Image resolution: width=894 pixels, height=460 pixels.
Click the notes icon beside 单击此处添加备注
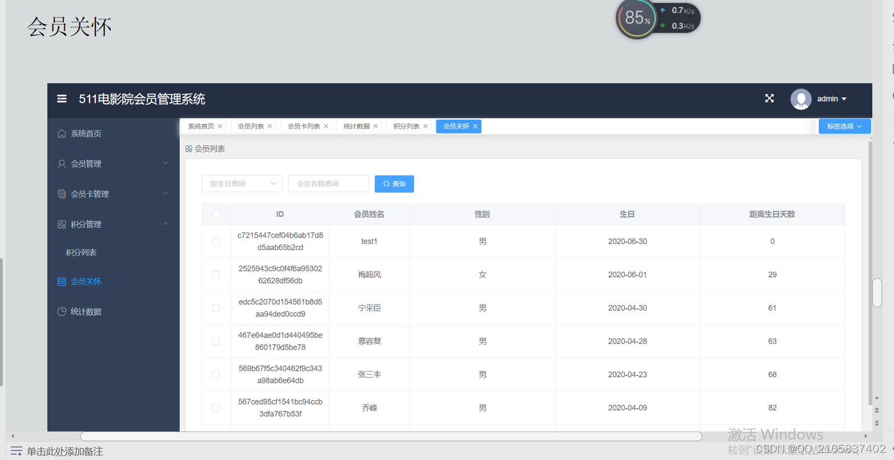coord(17,451)
